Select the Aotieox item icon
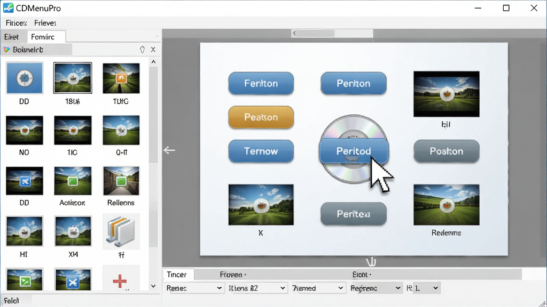This screenshot has height=307, width=547. (73, 181)
